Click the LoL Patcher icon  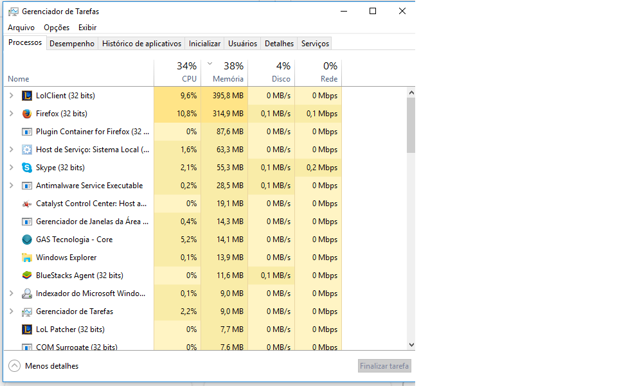click(x=27, y=329)
